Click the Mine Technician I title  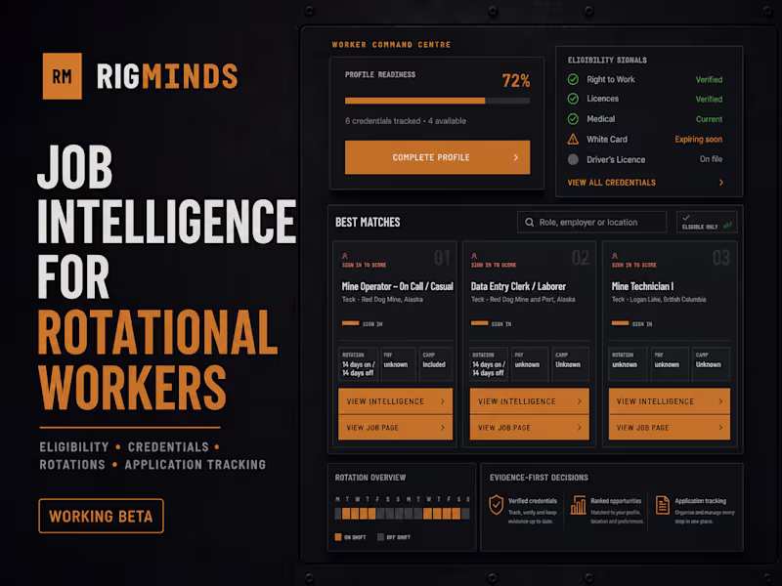click(x=642, y=286)
